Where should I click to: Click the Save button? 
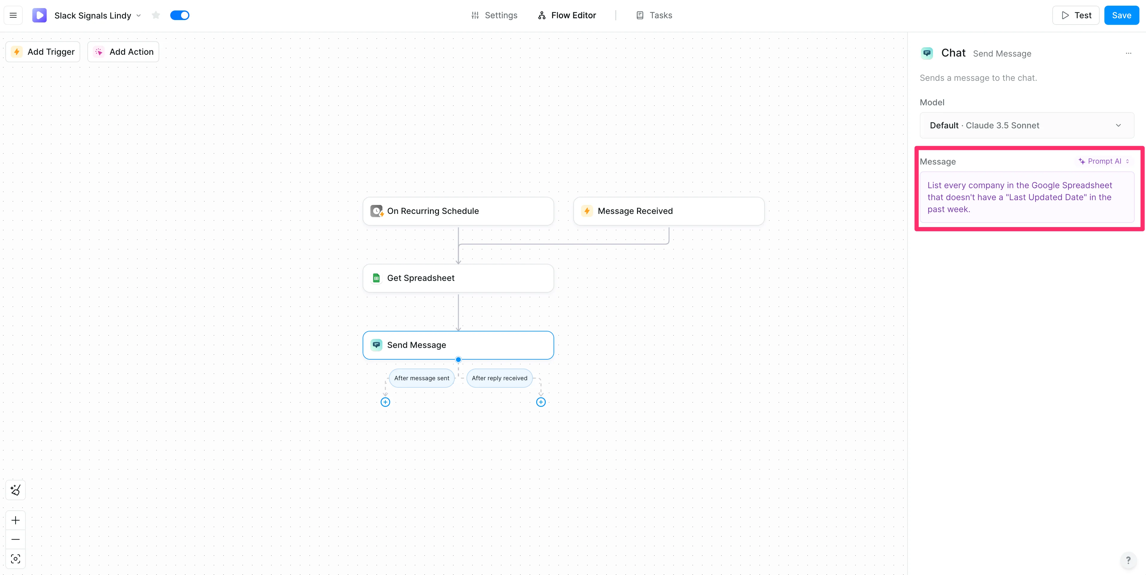1121,16
